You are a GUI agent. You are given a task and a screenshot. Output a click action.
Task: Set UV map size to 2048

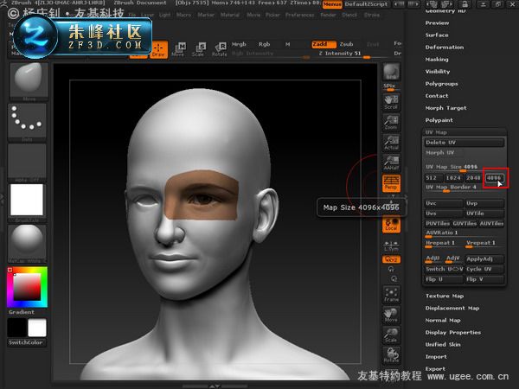[473, 178]
